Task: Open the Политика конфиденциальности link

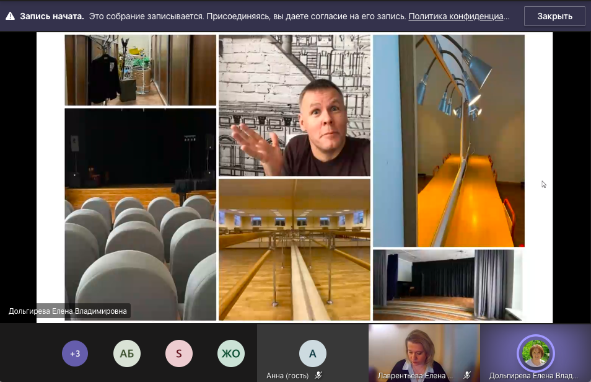Action: (458, 16)
